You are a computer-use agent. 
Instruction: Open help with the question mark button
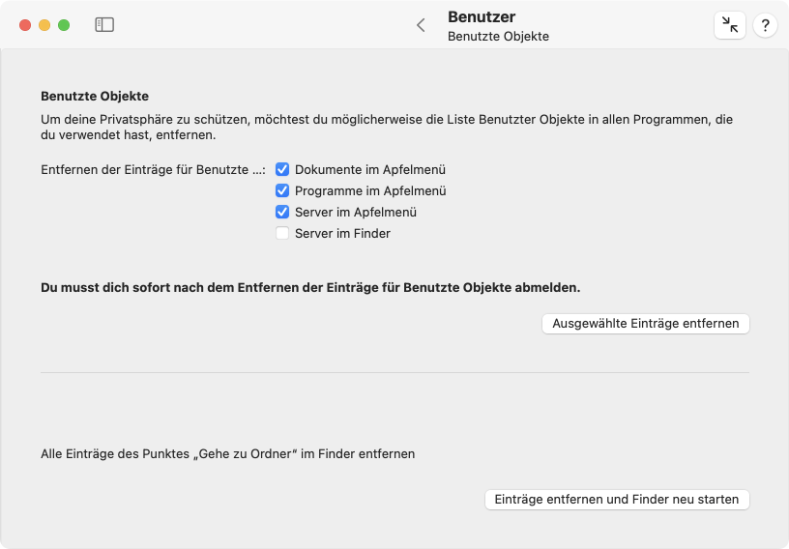765,25
